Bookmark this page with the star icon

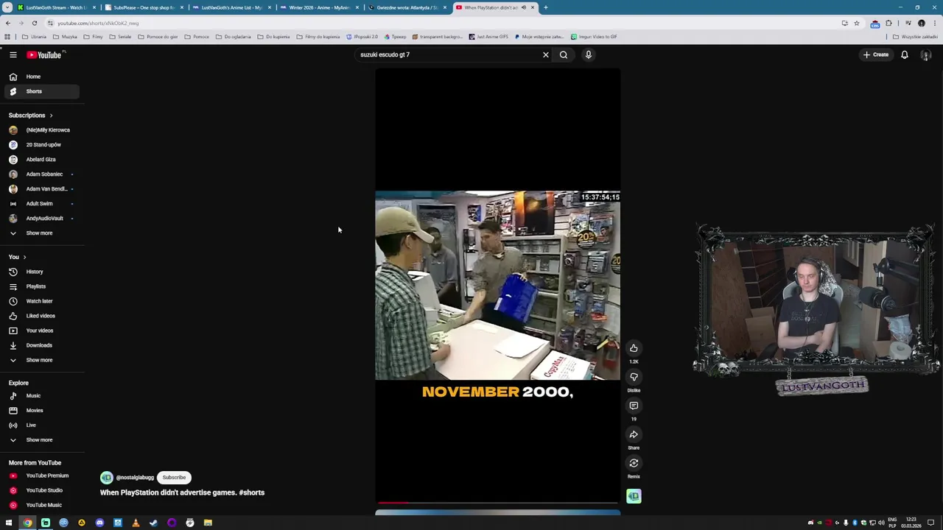coord(856,23)
